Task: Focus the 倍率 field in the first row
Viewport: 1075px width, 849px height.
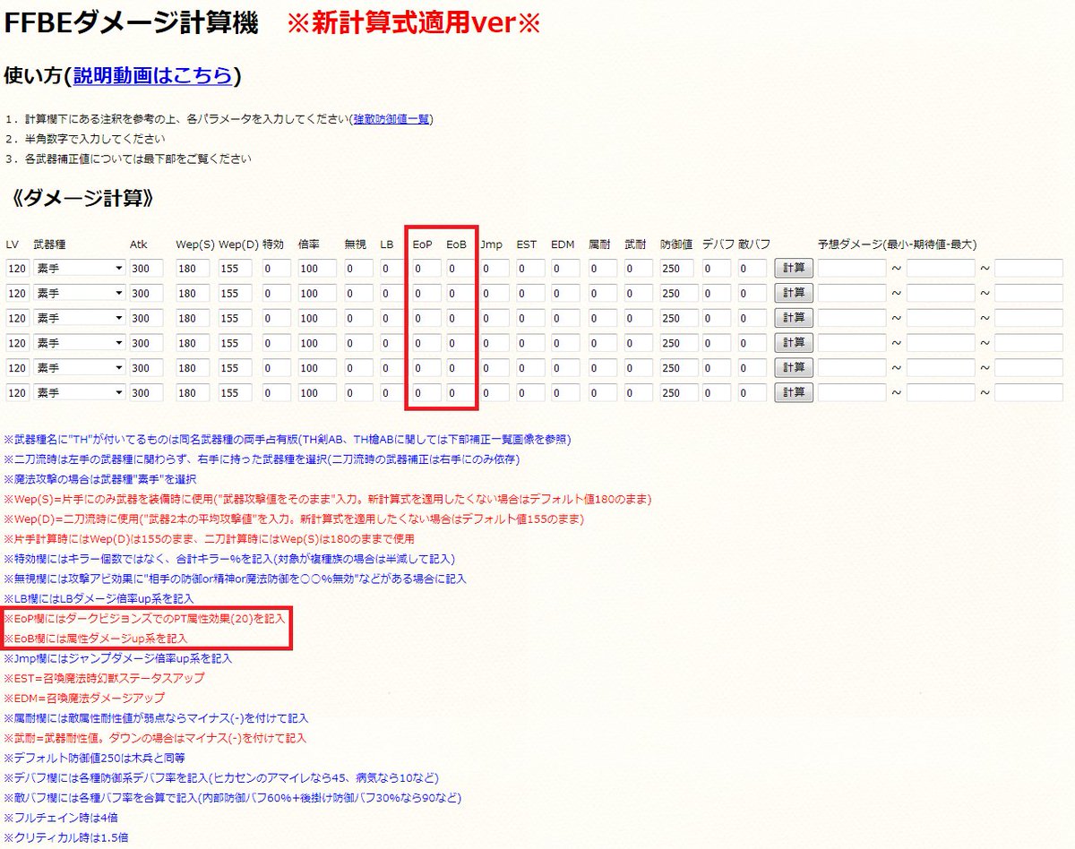Action: (317, 268)
